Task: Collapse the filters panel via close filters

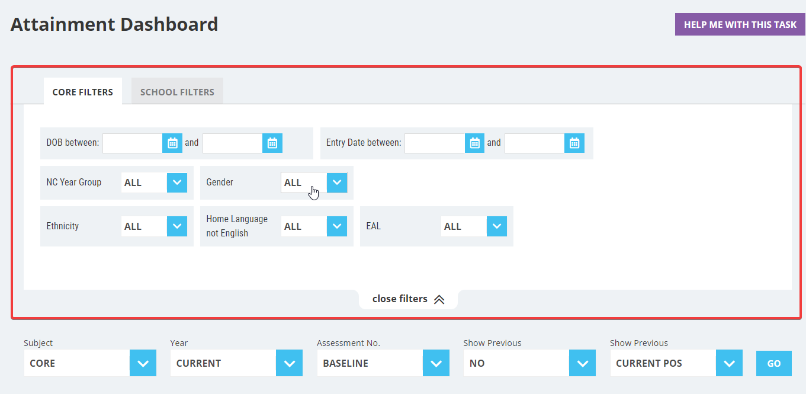Action: tap(407, 299)
